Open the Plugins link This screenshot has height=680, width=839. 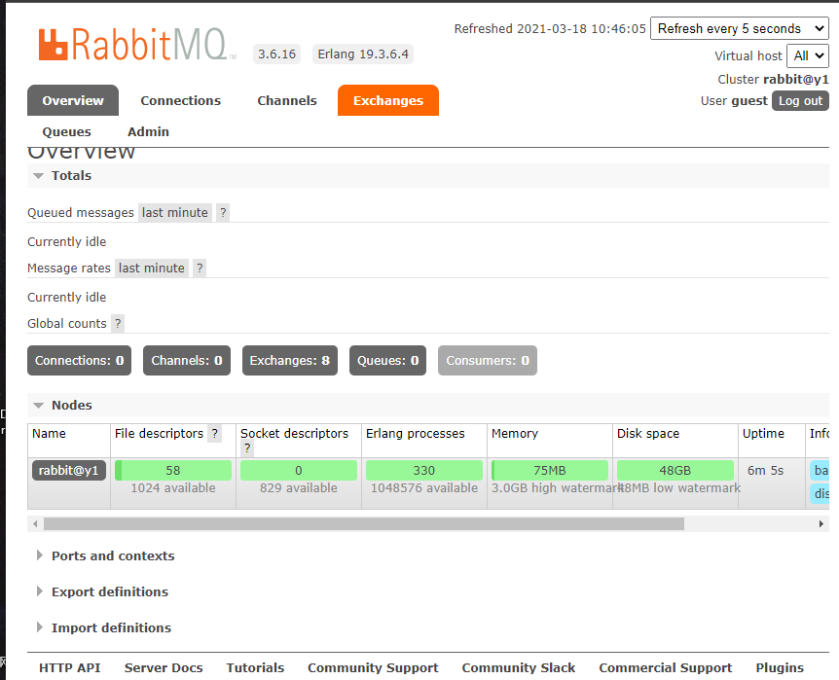[780, 667]
